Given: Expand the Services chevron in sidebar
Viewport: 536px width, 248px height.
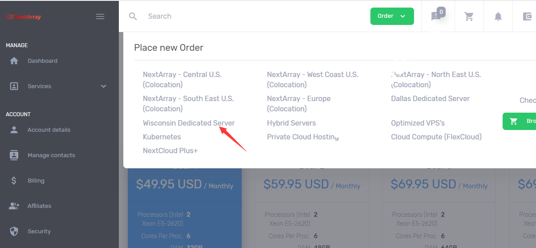Looking at the screenshot, I should click(x=103, y=86).
